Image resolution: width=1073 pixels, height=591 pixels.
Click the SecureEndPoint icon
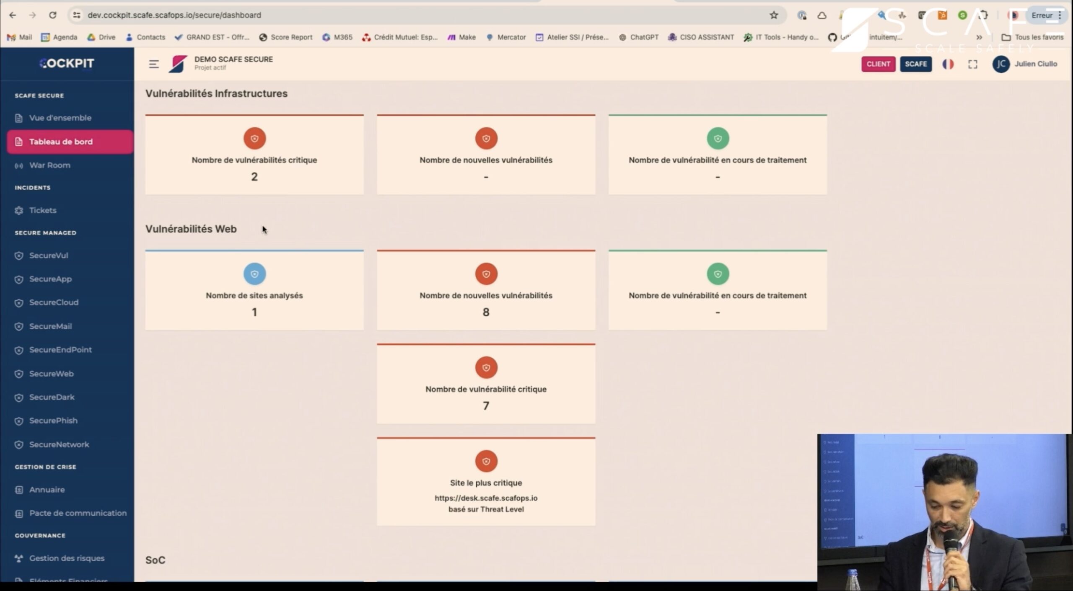(x=20, y=349)
